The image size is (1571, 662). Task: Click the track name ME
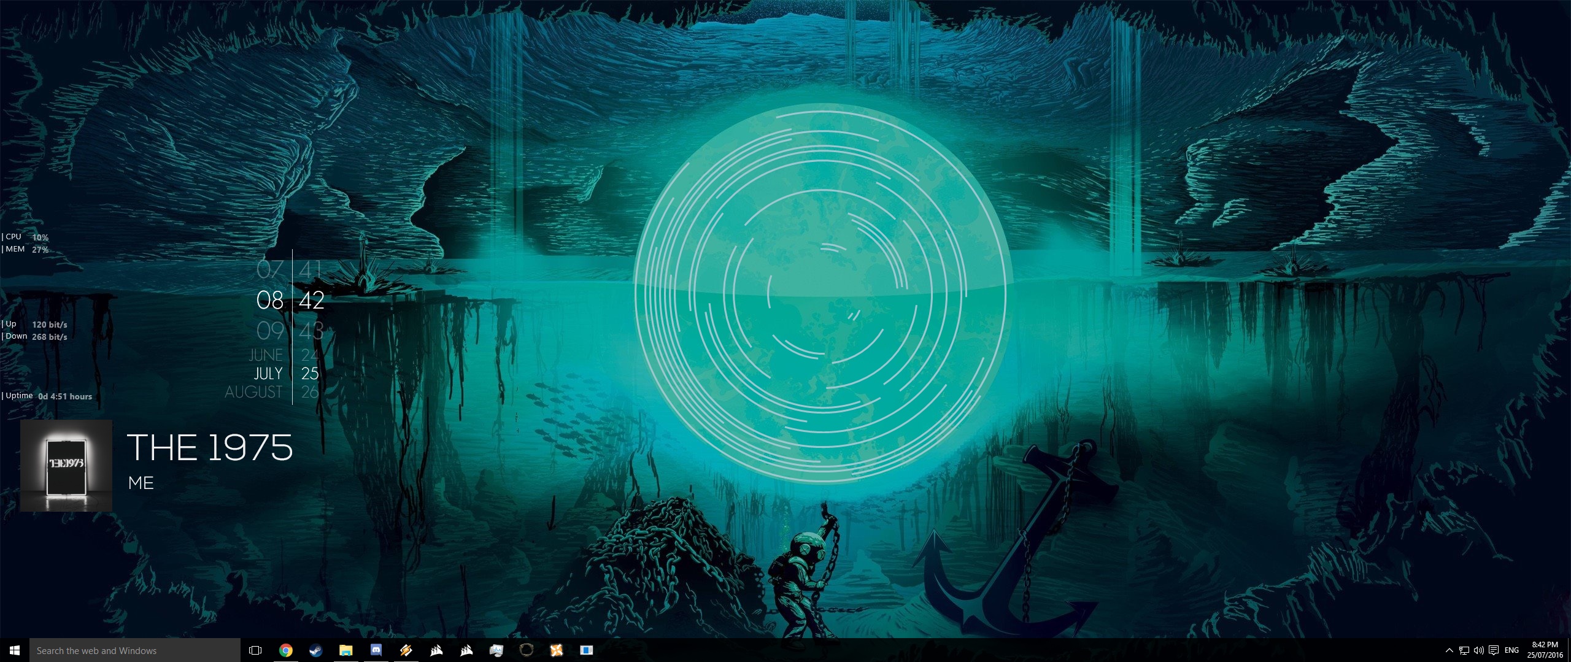point(141,483)
